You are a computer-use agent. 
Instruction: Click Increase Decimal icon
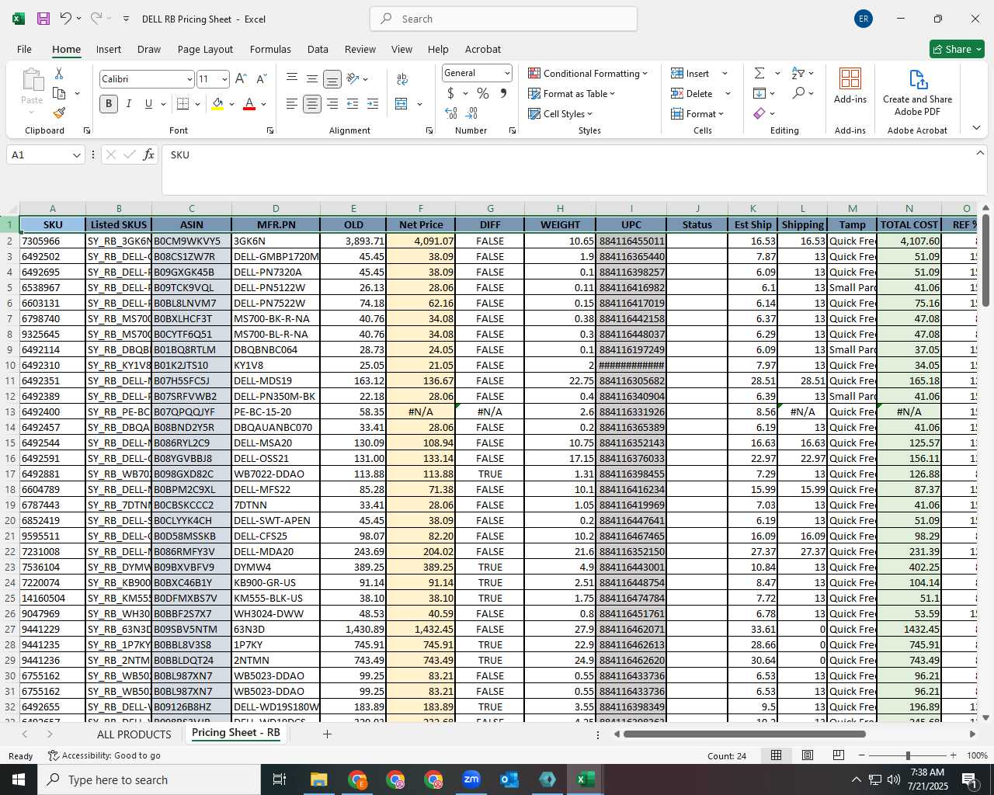coord(451,113)
